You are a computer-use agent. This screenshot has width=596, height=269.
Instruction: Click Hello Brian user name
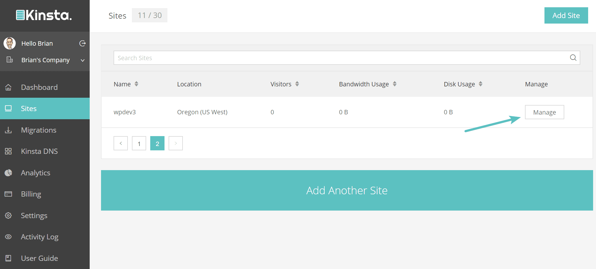(37, 43)
